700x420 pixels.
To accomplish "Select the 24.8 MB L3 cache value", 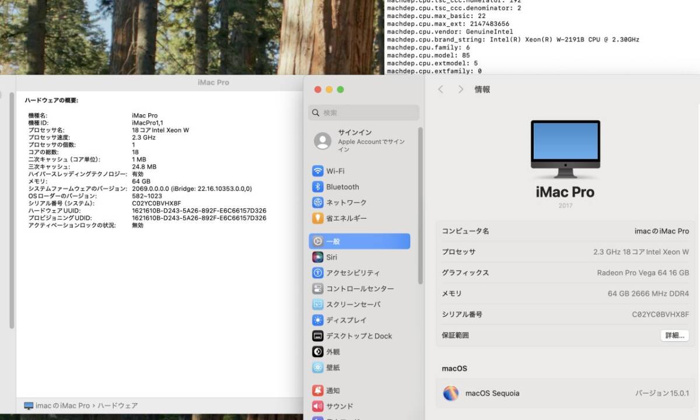I will [x=144, y=167].
